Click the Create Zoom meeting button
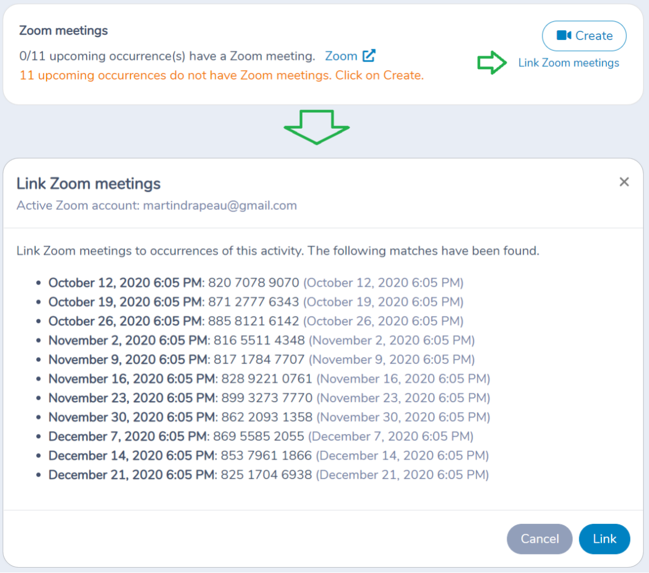The image size is (649, 573). 584,36
